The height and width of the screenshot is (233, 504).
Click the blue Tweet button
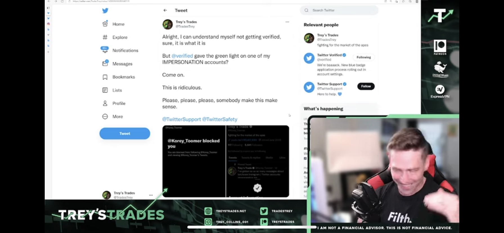coord(125,133)
